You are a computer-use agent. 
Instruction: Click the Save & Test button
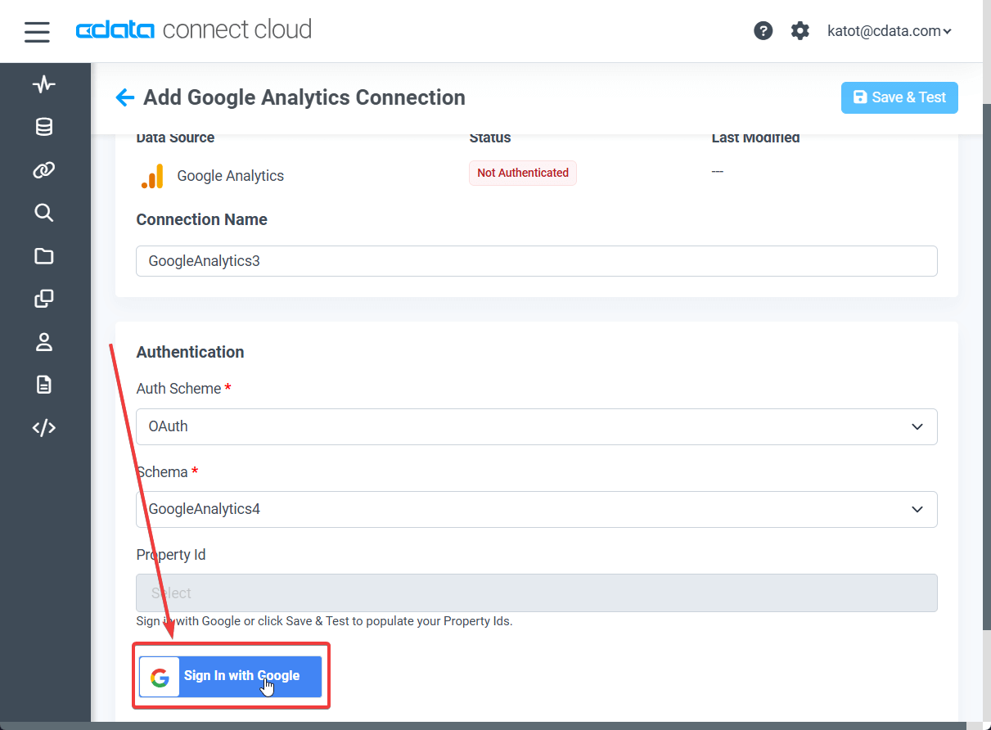899,97
